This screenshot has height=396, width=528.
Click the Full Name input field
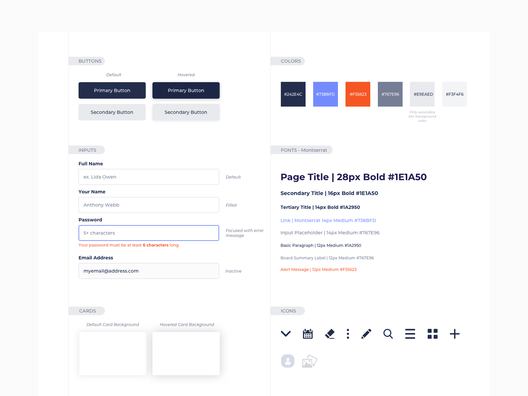[148, 177]
